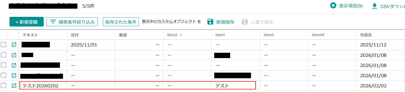Open display items gear settings
The image size is (405, 92).
[x=333, y=6]
